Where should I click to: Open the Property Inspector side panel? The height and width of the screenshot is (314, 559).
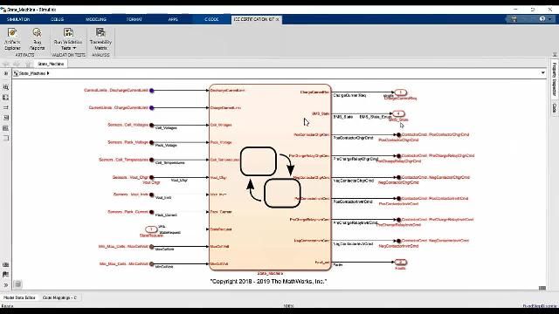[555, 78]
